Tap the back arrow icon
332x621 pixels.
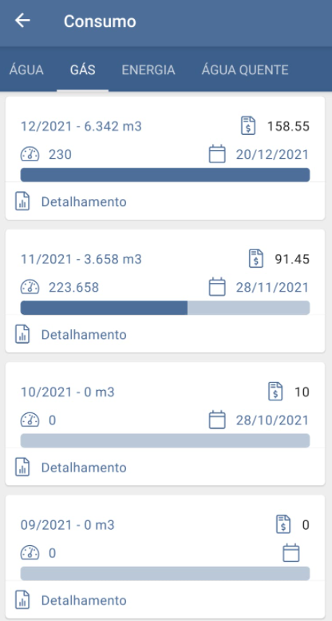22,21
